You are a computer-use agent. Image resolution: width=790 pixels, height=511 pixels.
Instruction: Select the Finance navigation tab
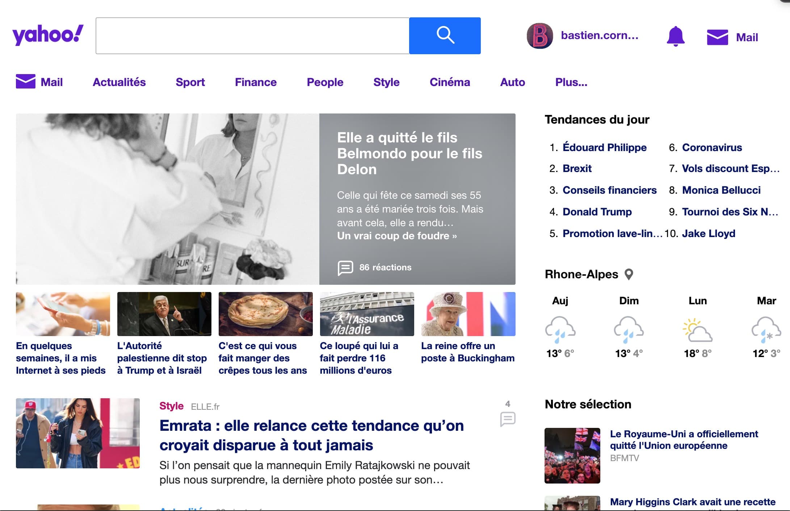click(256, 82)
